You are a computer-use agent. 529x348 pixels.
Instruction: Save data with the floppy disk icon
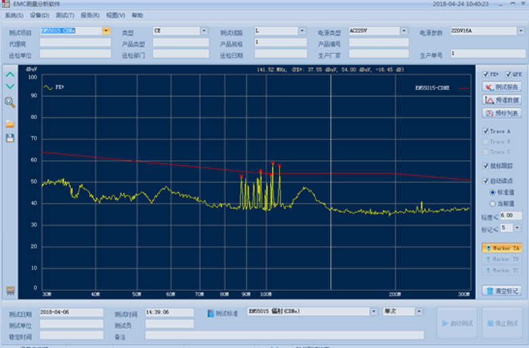click(x=9, y=138)
